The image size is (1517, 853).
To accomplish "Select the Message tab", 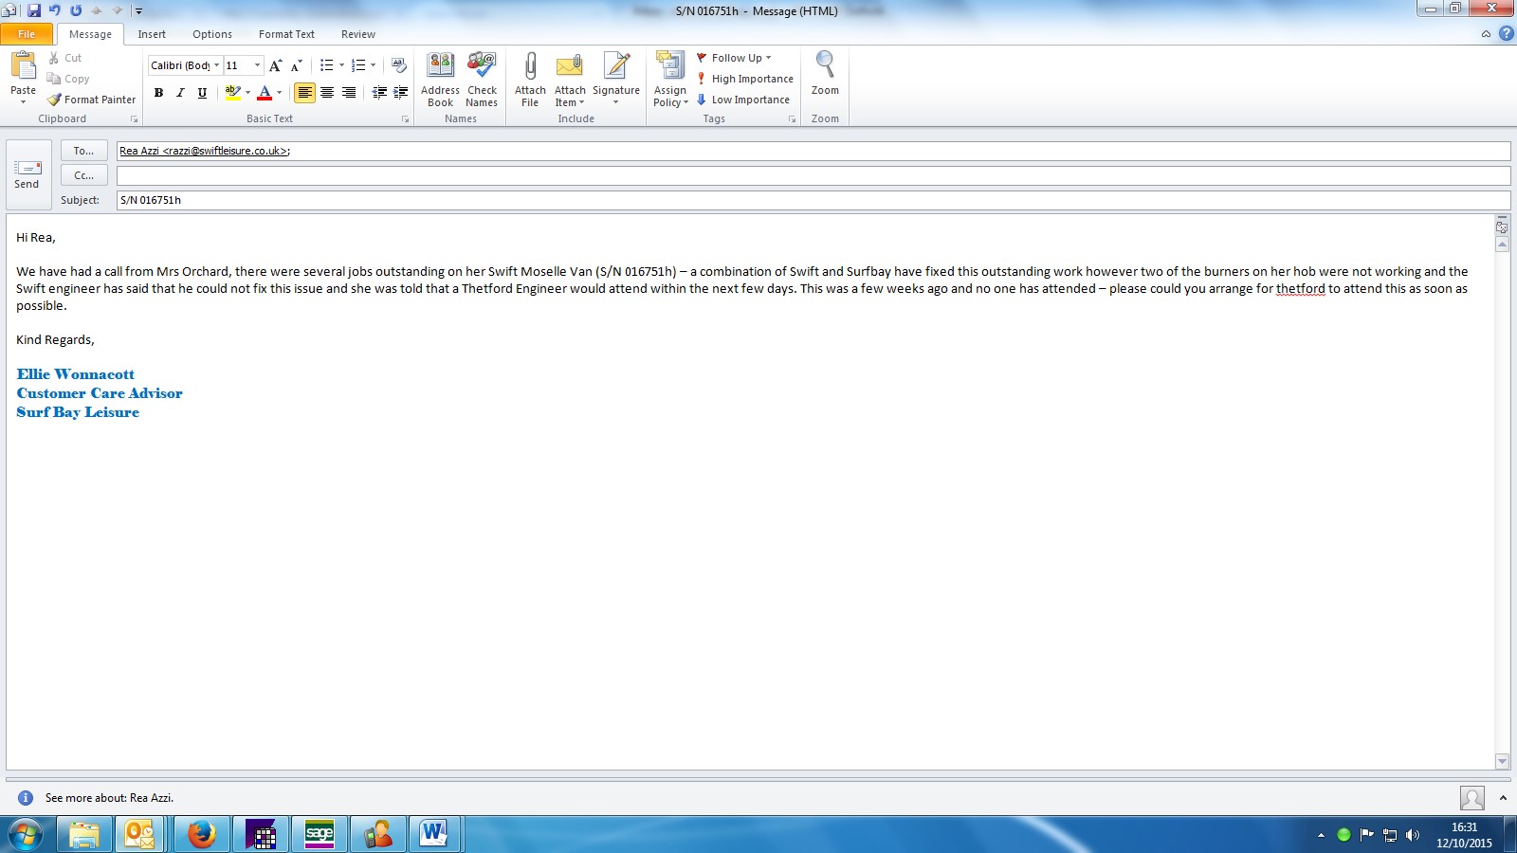I will coord(90,34).
